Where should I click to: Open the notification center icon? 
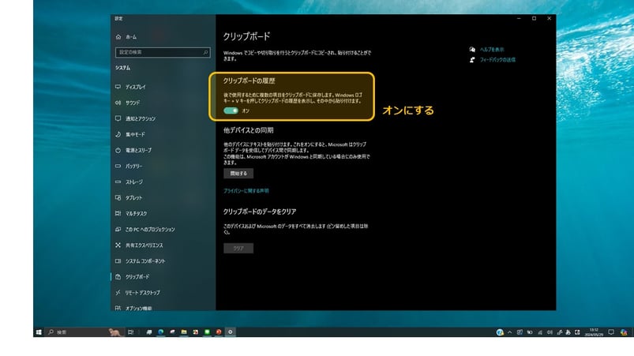[x=611, y=332]
